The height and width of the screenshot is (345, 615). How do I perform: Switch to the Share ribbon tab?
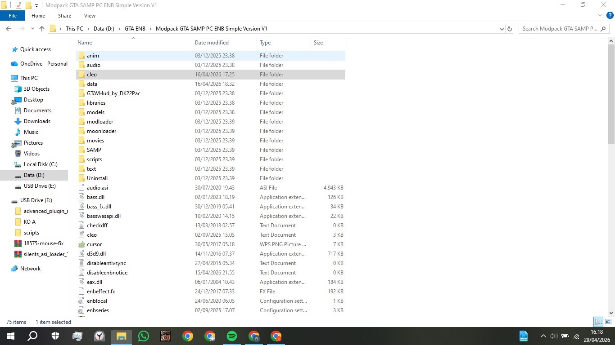click(64, 16)
